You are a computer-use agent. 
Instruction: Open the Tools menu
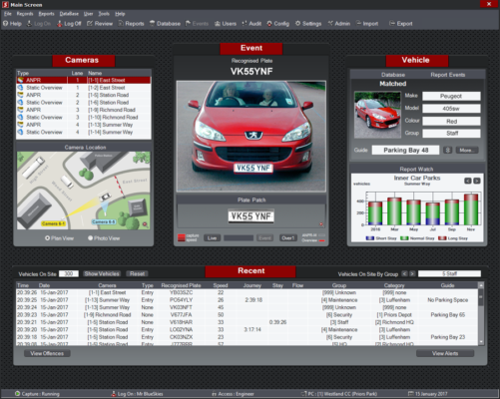pos(104,14)
